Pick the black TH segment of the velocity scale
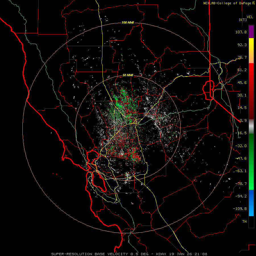Screen dimensions: 256x256 [251, 222]
